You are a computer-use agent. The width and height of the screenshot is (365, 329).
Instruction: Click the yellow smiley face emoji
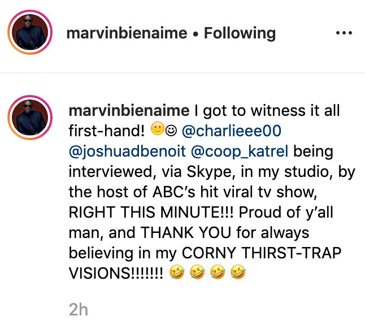coord(158,128)
